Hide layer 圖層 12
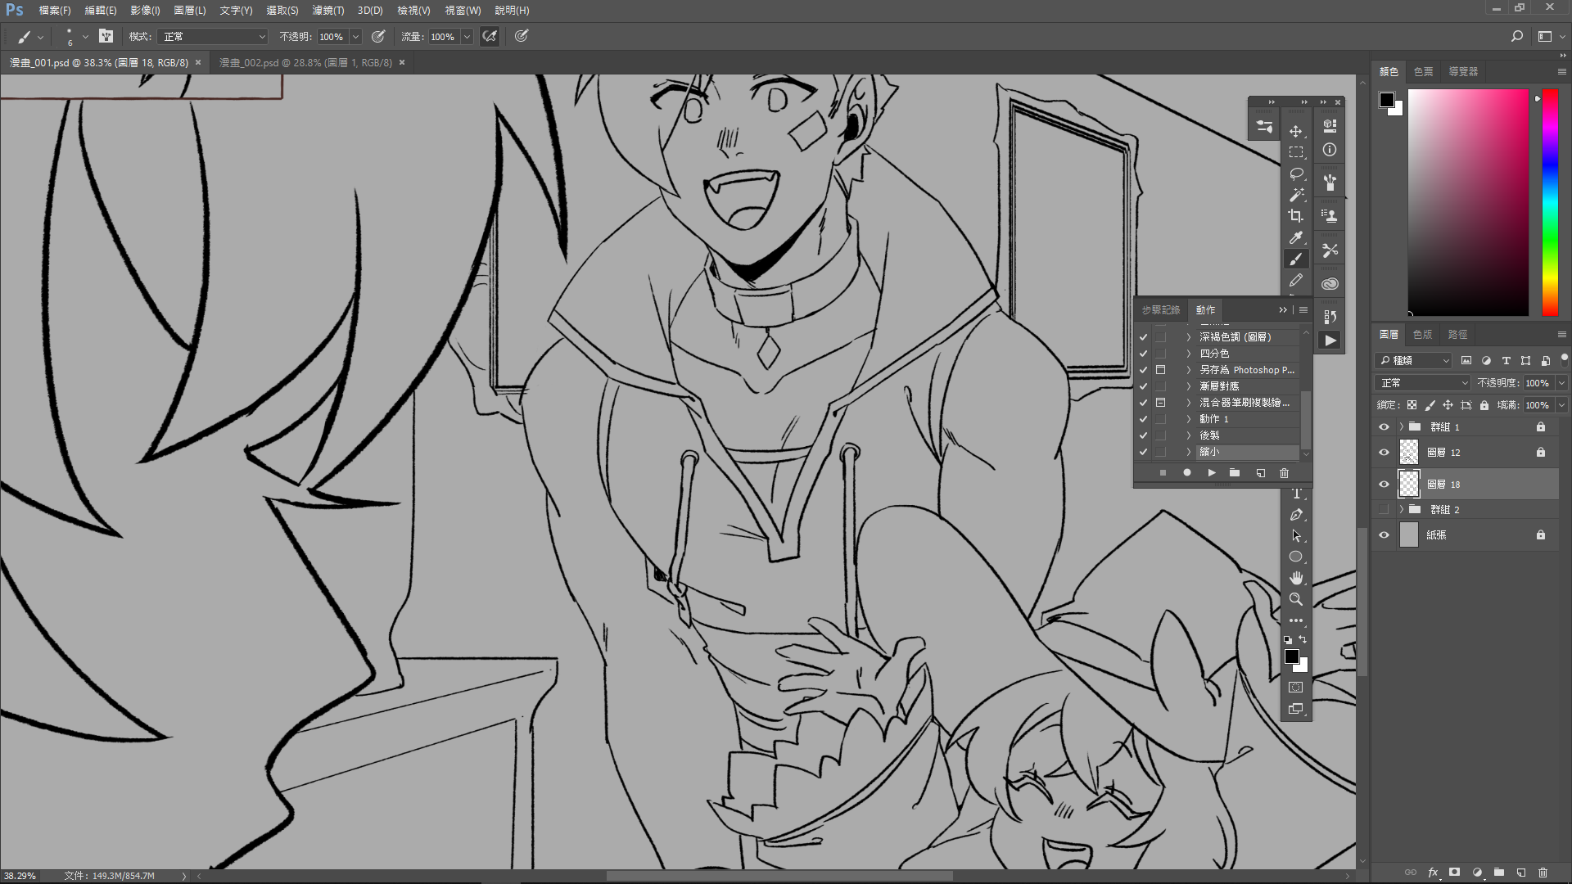1572x884 pixels. pyautogui.click(x=1384, y=453)
